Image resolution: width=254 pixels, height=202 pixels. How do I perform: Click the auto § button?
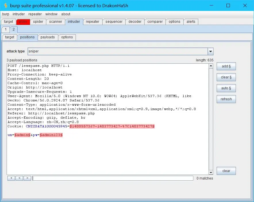(x=226, y=88)
